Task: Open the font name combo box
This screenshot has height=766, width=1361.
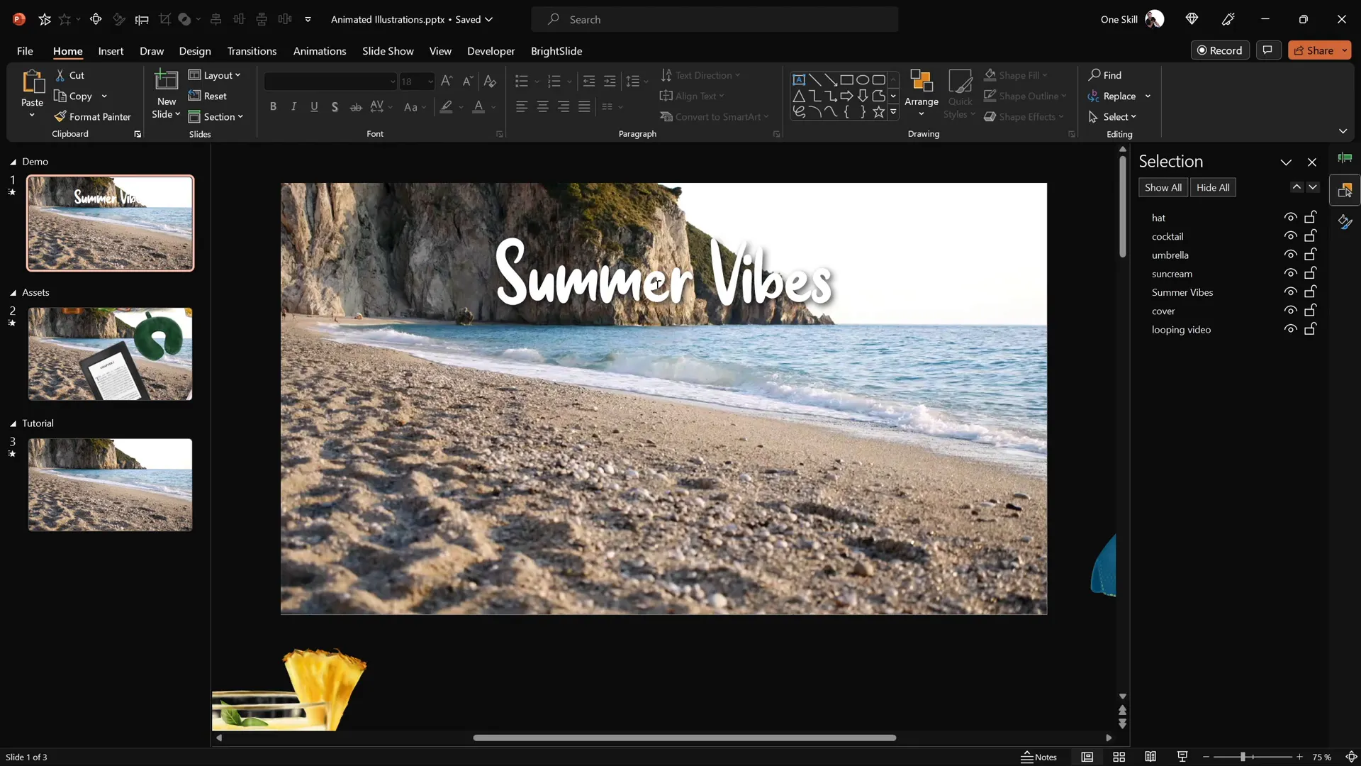Action: (x=330, y=82)
